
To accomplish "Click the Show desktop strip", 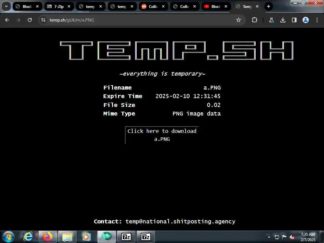I will click(x=321, y=237).
